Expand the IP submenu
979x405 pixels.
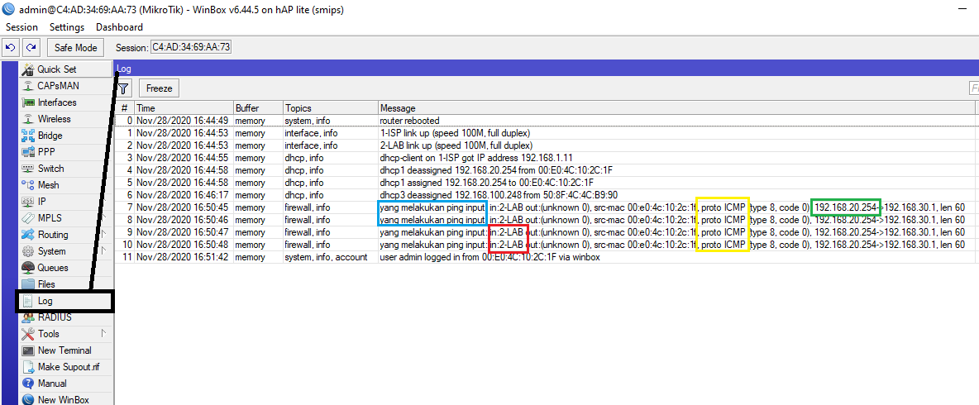[66, 202]
